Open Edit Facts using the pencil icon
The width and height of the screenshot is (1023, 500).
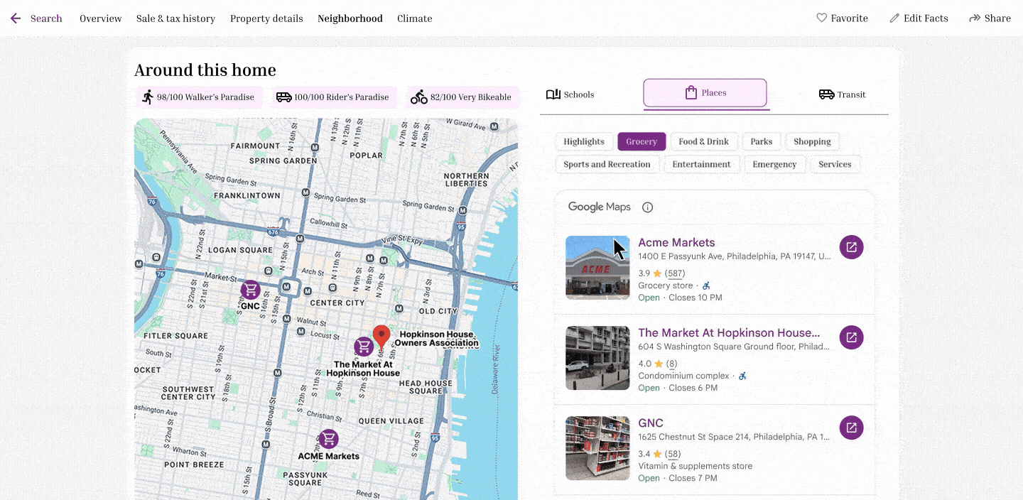point(894,18)
